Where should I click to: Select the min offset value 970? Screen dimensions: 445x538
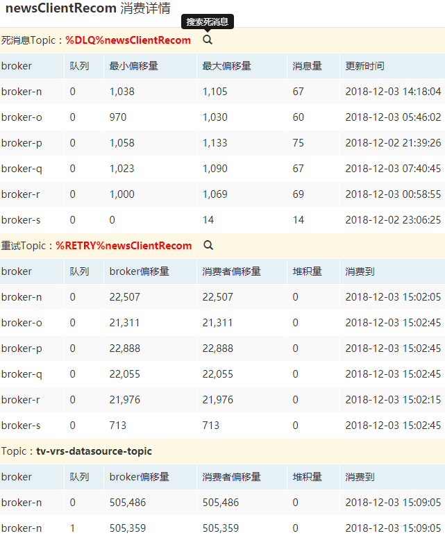(x=118, y=117)
